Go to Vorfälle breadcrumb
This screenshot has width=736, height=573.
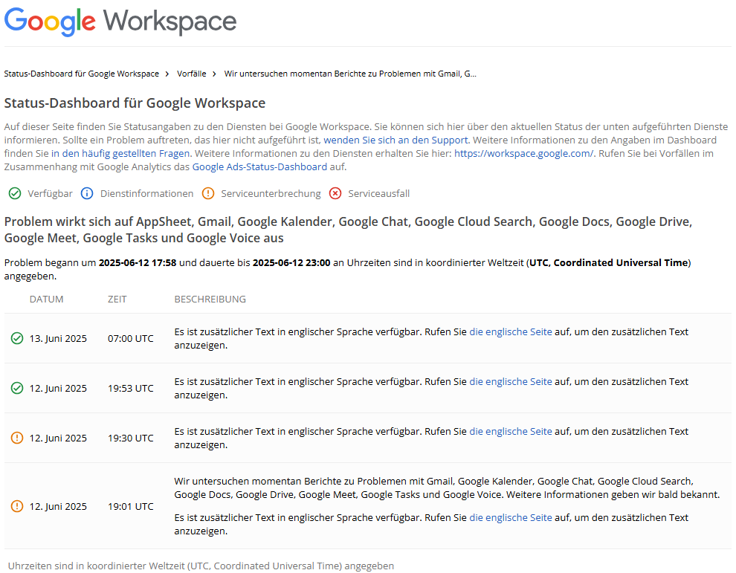(192, 74)
